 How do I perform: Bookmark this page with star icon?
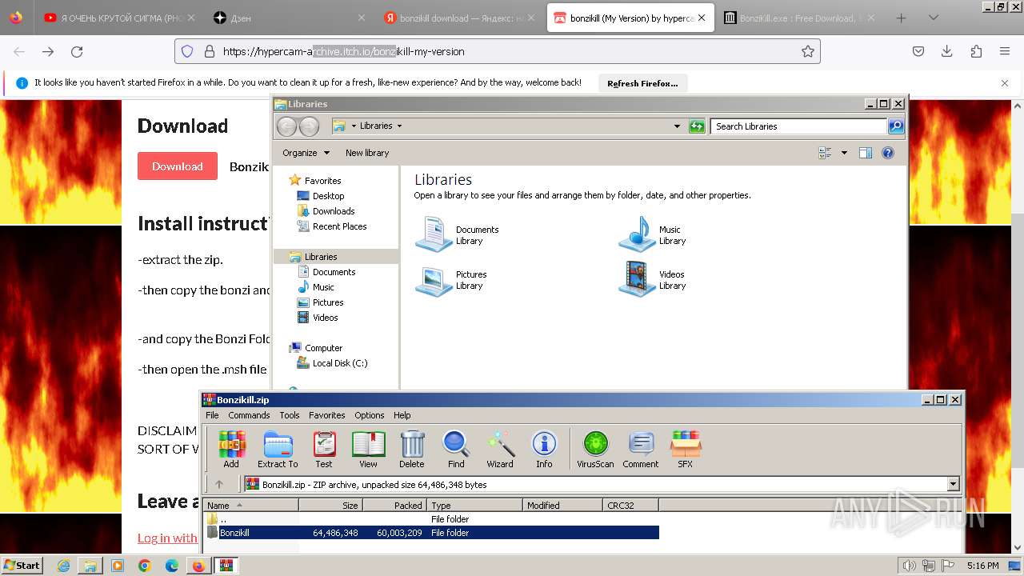pyautogui.click(x=808, y=51)
